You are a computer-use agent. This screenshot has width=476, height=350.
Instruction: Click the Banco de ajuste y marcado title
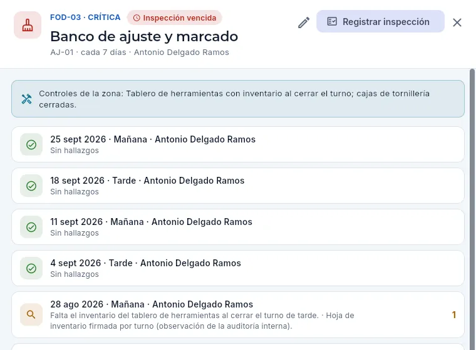coord(144,36)
